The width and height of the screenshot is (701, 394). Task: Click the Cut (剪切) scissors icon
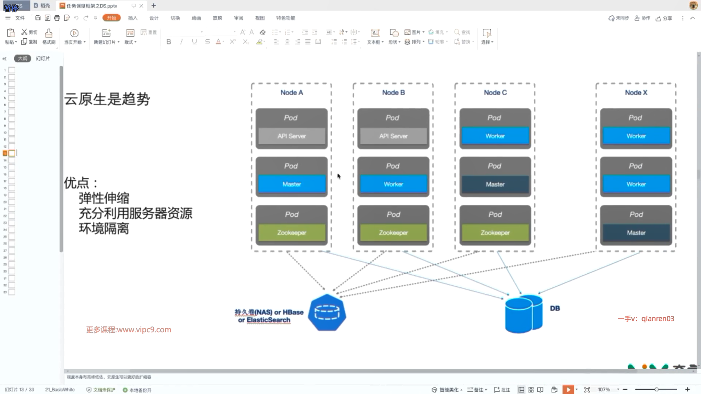(24, 32)
